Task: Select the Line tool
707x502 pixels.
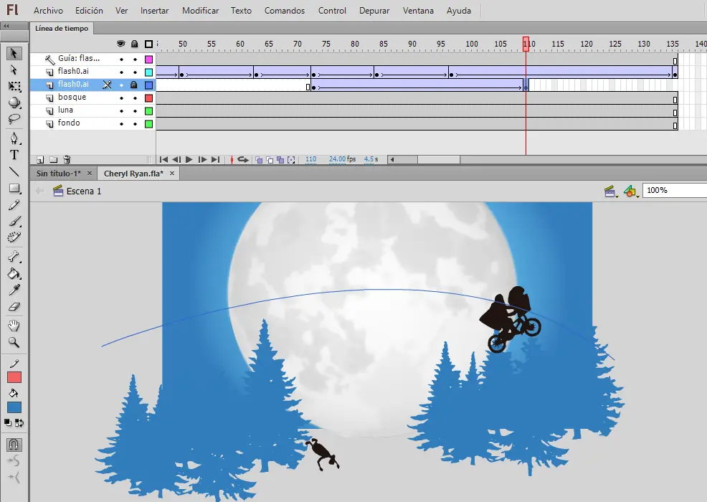Action: pos(14,171)
